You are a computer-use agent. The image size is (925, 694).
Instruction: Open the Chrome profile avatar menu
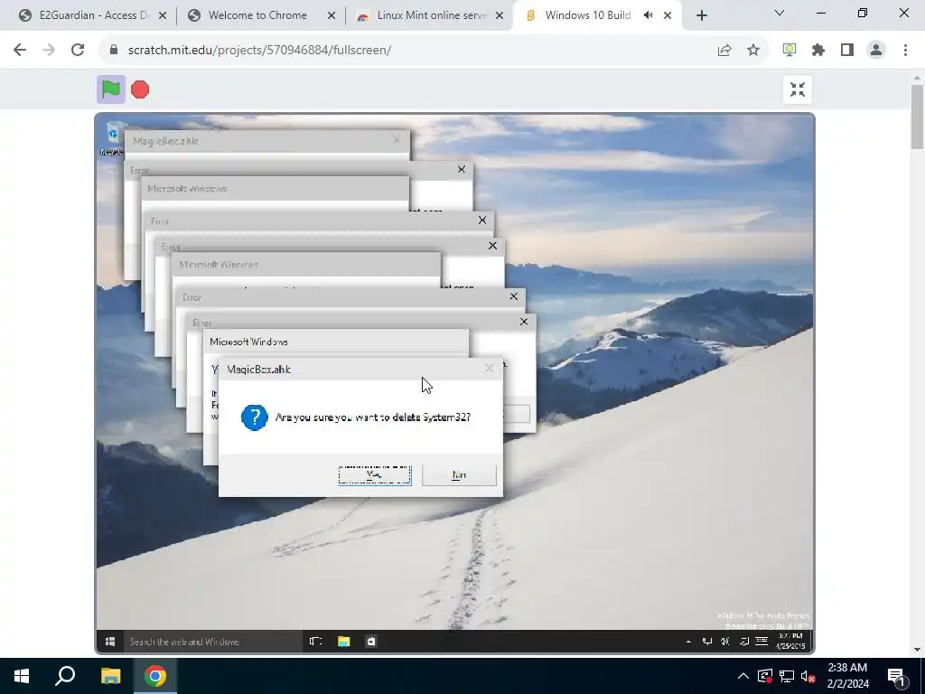pyautogui.click(x=876, y=51)
